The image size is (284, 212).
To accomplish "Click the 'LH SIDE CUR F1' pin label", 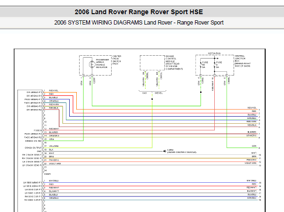I will [x=33, y=189].
